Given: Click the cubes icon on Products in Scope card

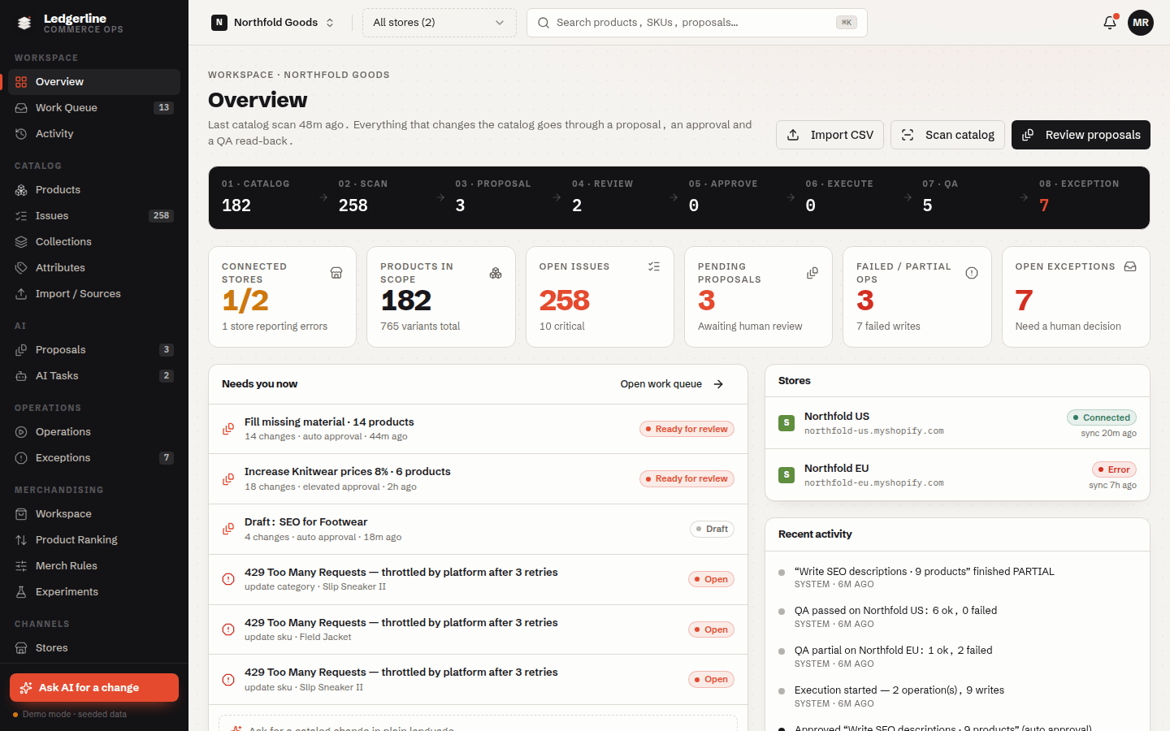Looking at the screenshot, I should (x=496, y=273).
